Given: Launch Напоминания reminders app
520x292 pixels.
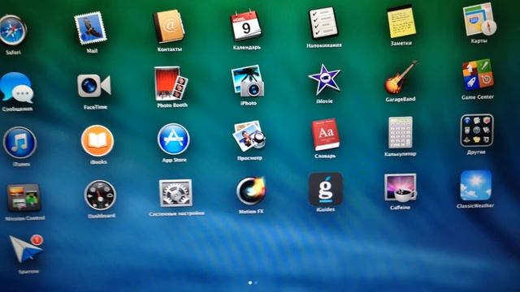Looking at the screenshot, I should (323, 24).
